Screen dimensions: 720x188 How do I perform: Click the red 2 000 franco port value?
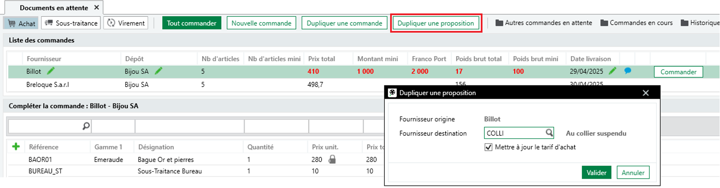pyautogui.click(x=420, y=71)
